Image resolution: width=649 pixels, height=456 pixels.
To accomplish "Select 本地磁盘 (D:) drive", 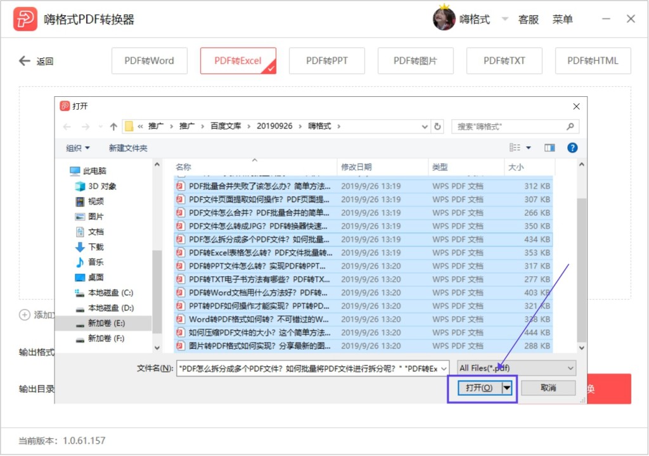I will click(104, 308).
